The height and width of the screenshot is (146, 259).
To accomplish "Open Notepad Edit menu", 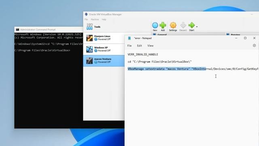I will 139,46.
